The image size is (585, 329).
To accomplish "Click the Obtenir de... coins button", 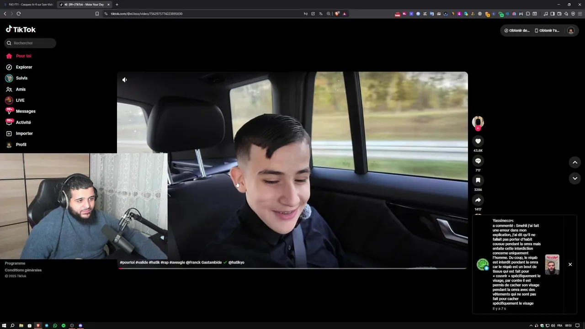I will pos(517,31).
